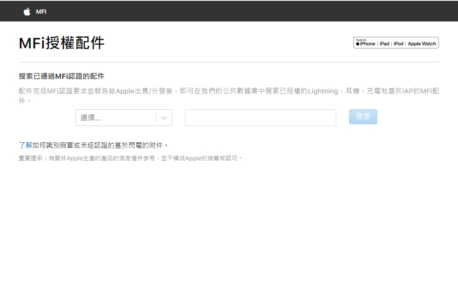Click the small Apple logo inside the badge
The width and height of the screenshot is (458, 303).
pos(358,44)
